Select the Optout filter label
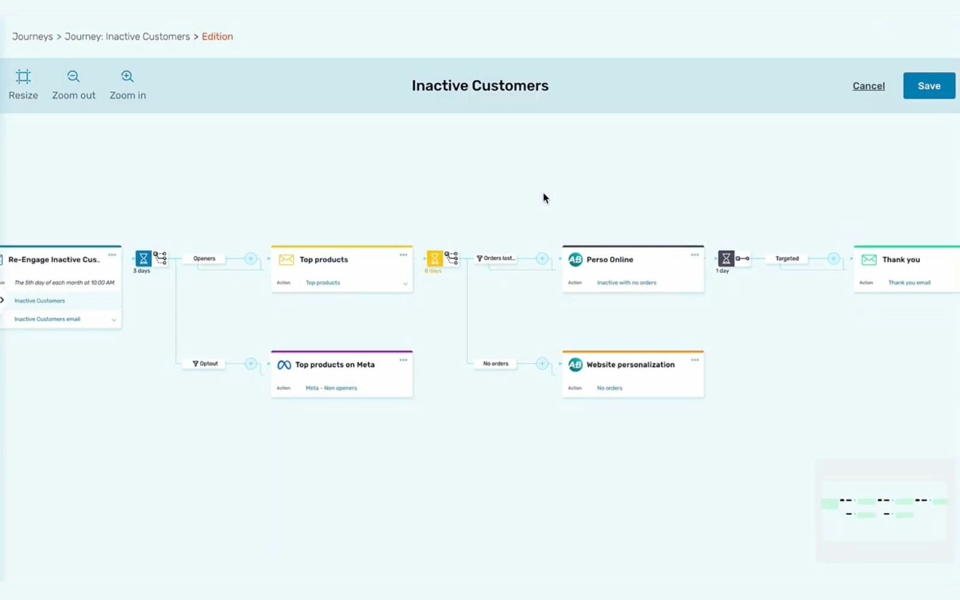The height and width of the screenshot is (600, 960). [x=205, y=364]
